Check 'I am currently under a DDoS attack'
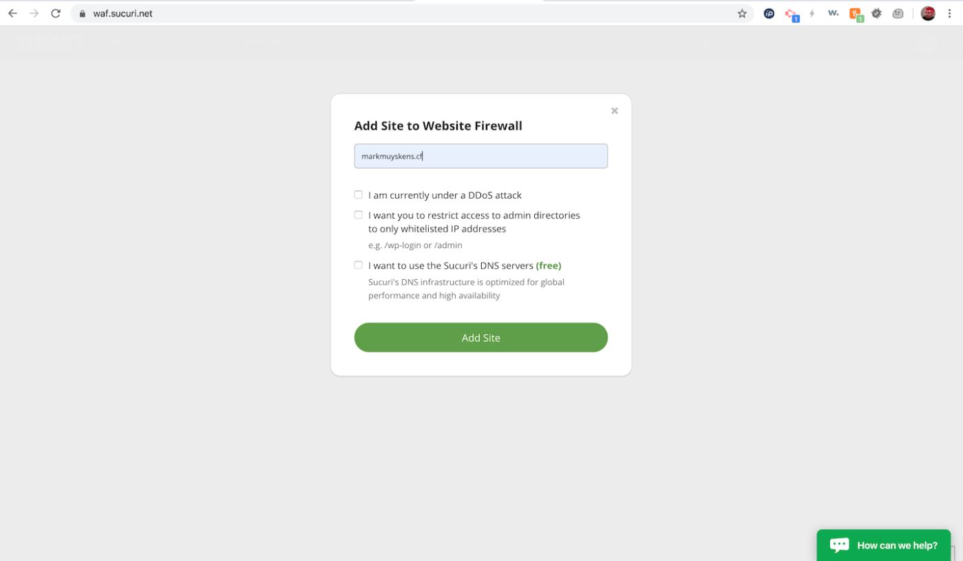Viewport: 963px width, 561px height. 358,195
